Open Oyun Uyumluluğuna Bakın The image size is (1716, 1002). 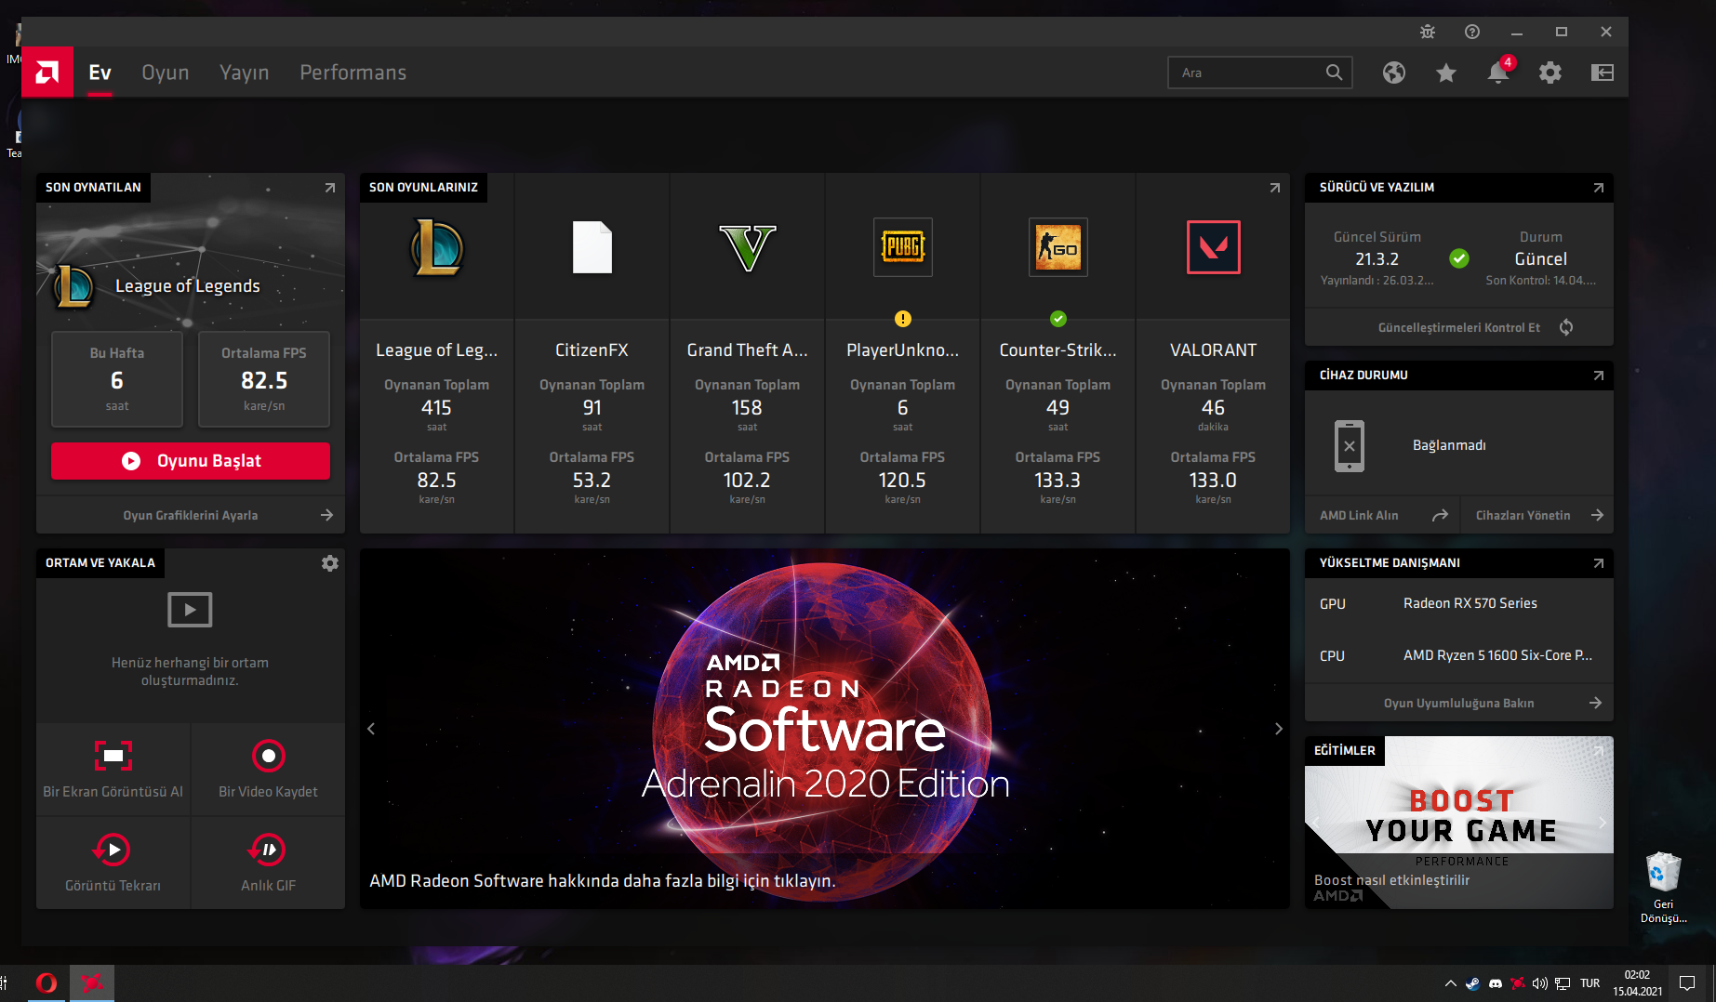click(1459, 703)
